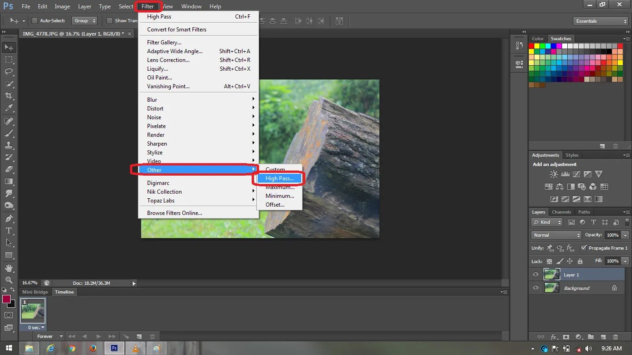The width and height of the screenshot is (632, 355).
Task: Switch to the Mini Bridge tab
Action: click(x=35, y=292)
